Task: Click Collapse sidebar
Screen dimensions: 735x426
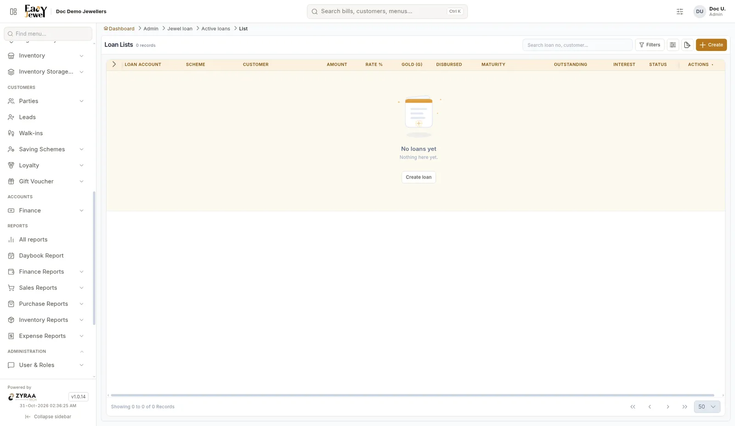Action: coord(48,417)
